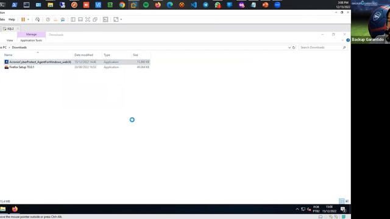Expand the stretch display dropdown arrow
Viewport: 390px width, 219px height.
121,19
